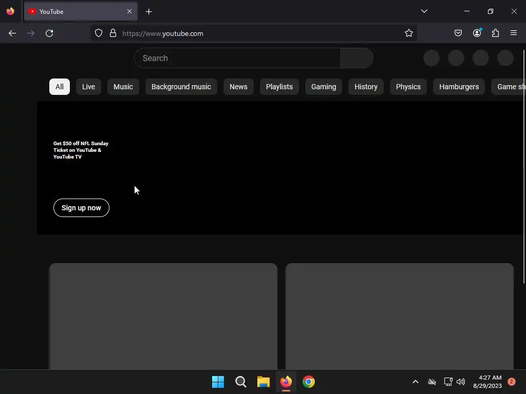Choose the History chip
The width and height of the screenshot is (526, 394).
[366, 87]
